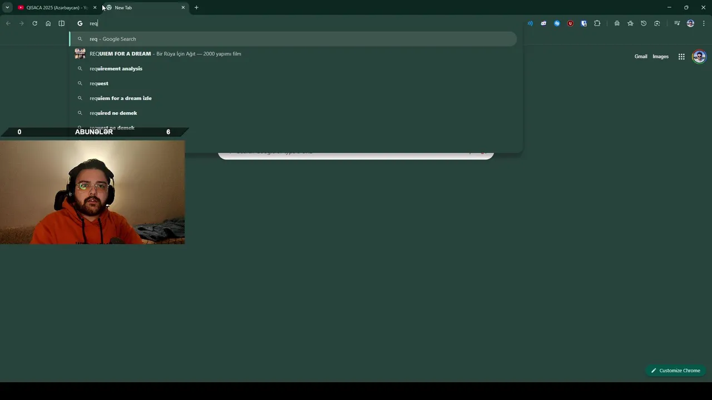Choose 'requiem for a dream izle' suggestion
Screen dimensions: 712x400
click(293, 98)
